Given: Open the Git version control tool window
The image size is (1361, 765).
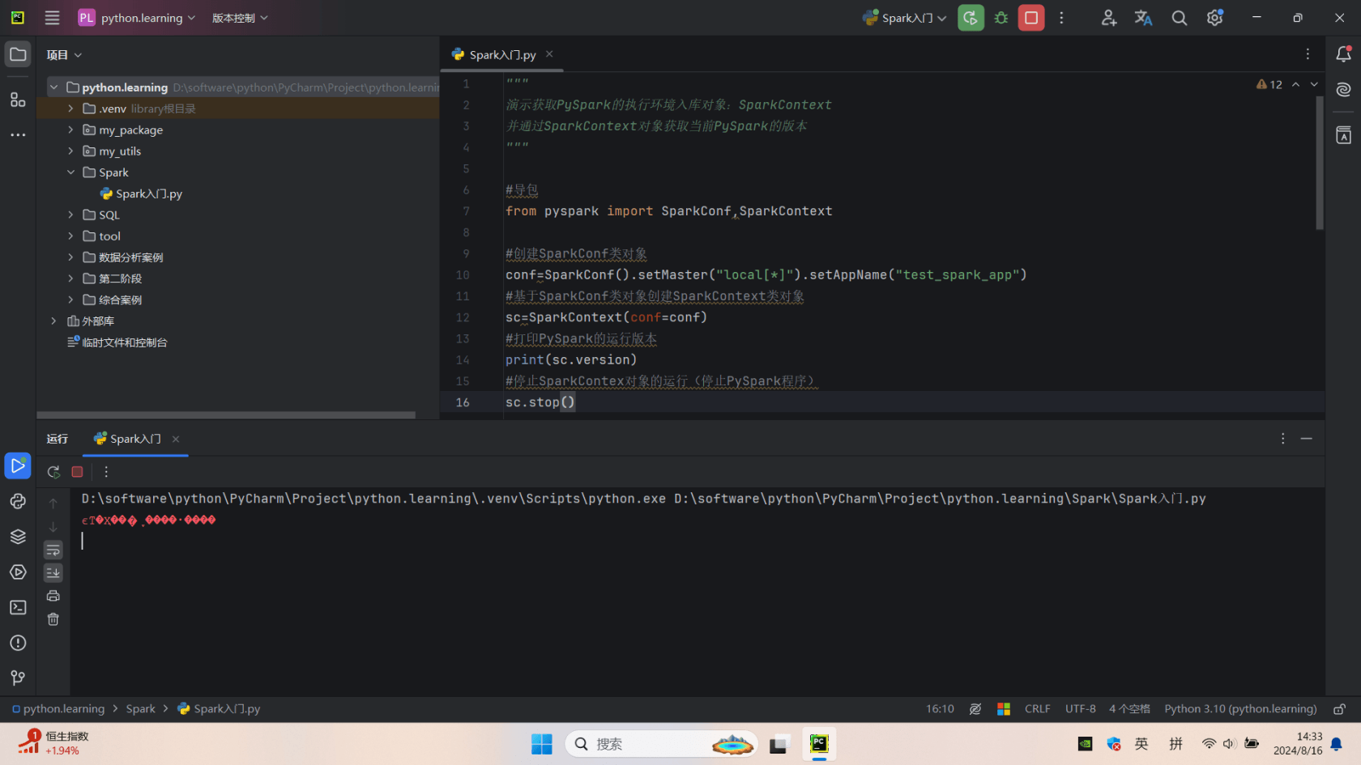Looking at the screenshot, I should click(18, 678).
